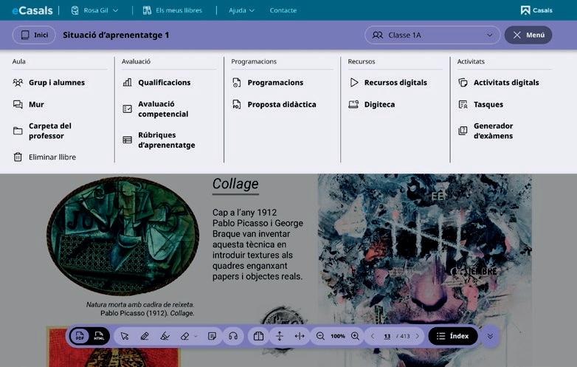Fit page to height
The image size is (577, 367).
280,336
